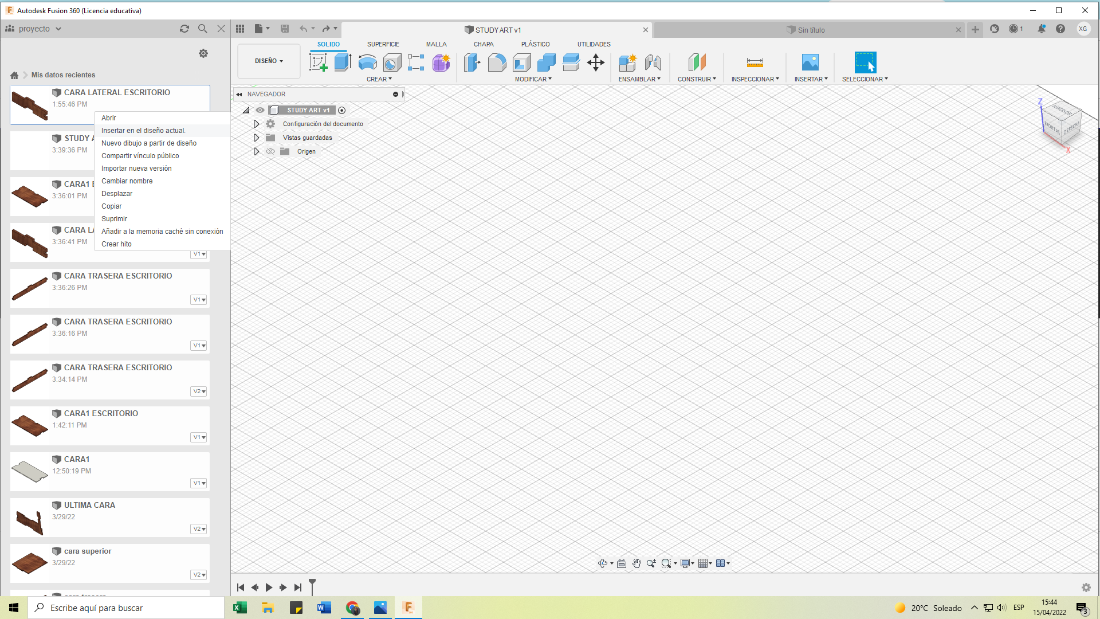
Task: Click the Fillet tool in Modificar
Action: 497,62
